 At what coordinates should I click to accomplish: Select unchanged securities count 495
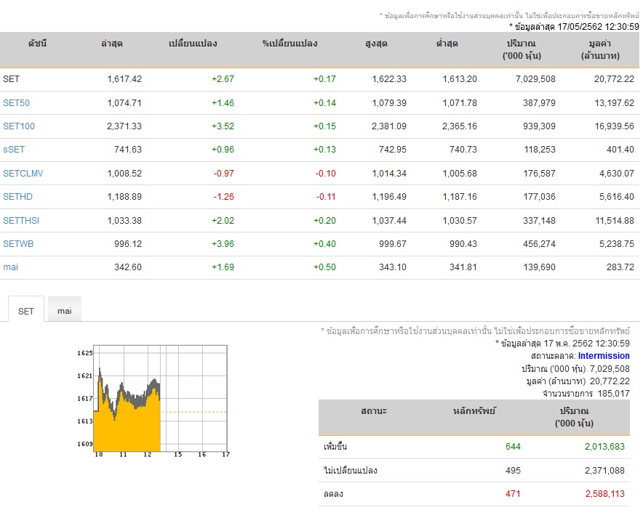(x=513, y=471)
